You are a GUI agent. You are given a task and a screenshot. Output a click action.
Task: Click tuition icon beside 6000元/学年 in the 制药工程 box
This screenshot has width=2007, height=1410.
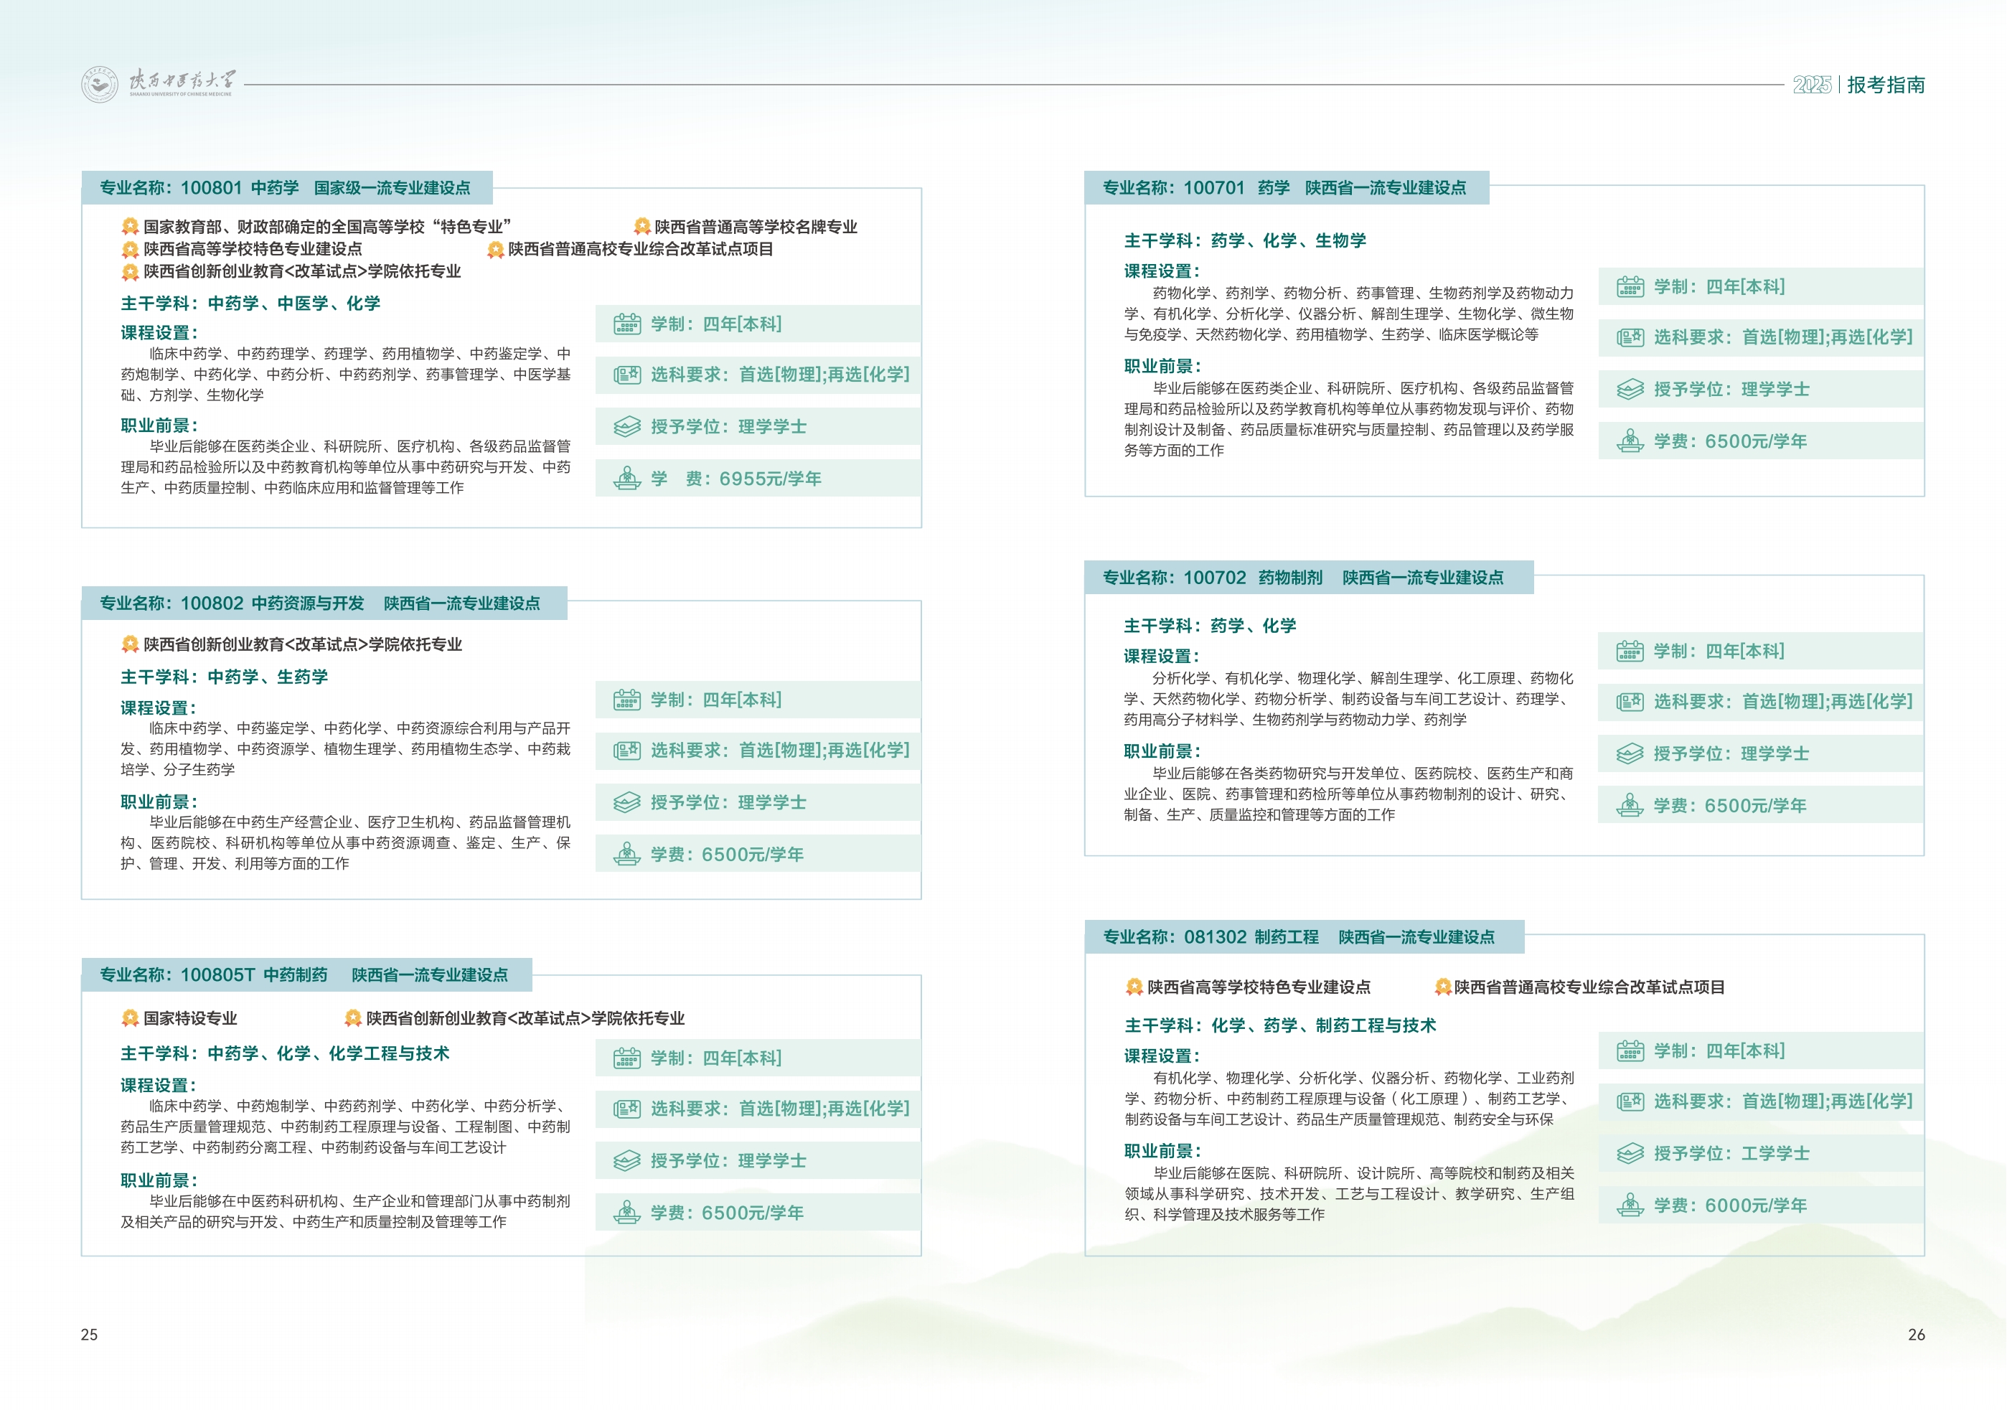coord(1630,1205)
